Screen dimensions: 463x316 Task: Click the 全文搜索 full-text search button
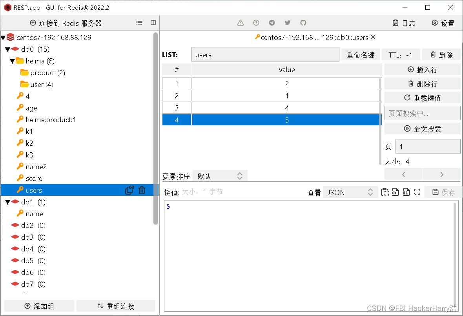pos(422,128)
